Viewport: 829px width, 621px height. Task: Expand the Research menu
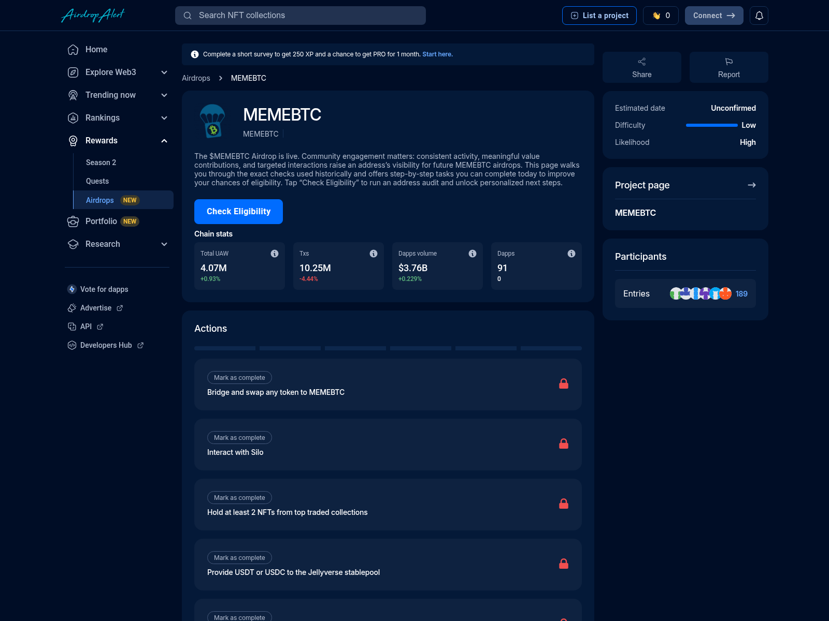(x=164, y=244)
